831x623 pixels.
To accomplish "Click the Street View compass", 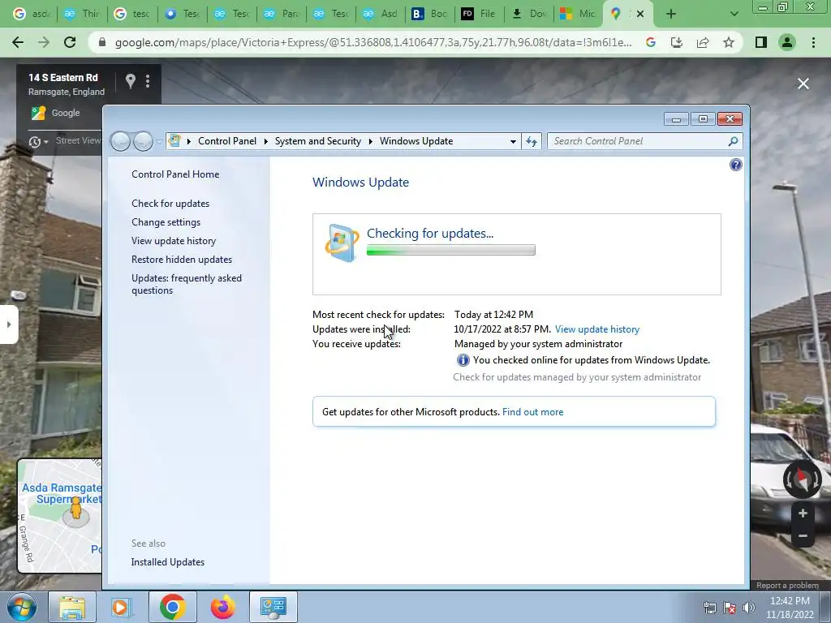I will click(803, 480).
